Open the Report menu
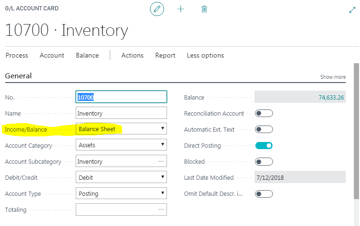Viewport: 360px width, 226px height. (x=165, y=55)
